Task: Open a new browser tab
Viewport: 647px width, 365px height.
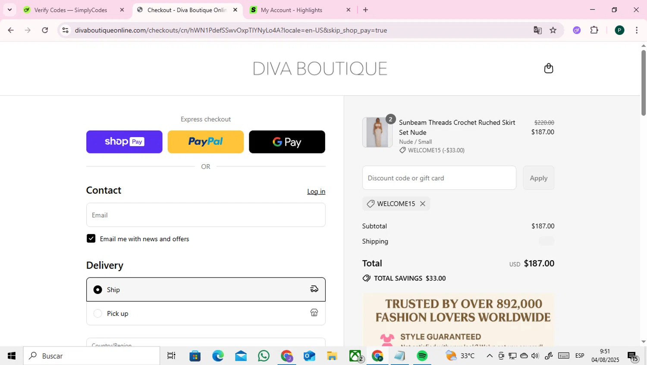Action: tap(365, 10)
